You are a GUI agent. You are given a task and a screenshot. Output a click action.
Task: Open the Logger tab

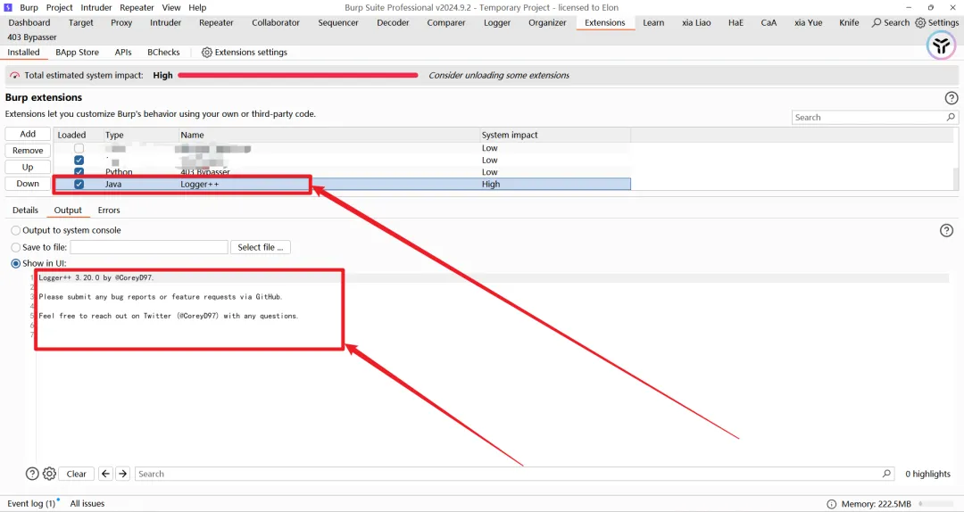497,22
